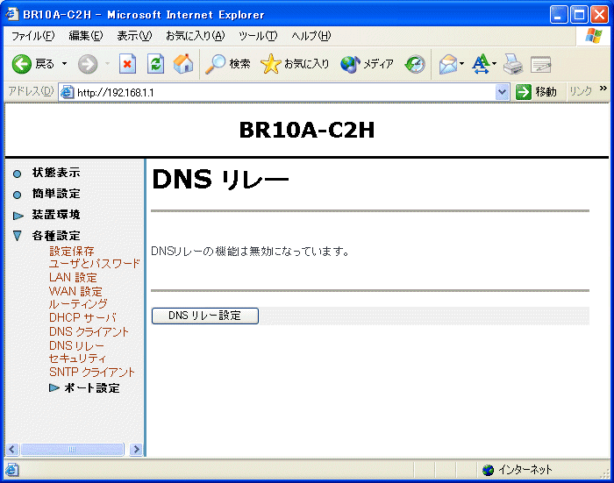This screenshot has height=483, width=614.
Task: Click sidebar scrollbar left arrow
Action: tap(12, 449)
